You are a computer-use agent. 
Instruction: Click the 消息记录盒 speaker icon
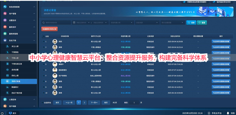[7, 81]
